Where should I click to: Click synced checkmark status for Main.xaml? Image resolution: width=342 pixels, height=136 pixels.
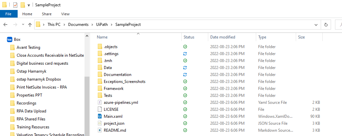(185, 116)
